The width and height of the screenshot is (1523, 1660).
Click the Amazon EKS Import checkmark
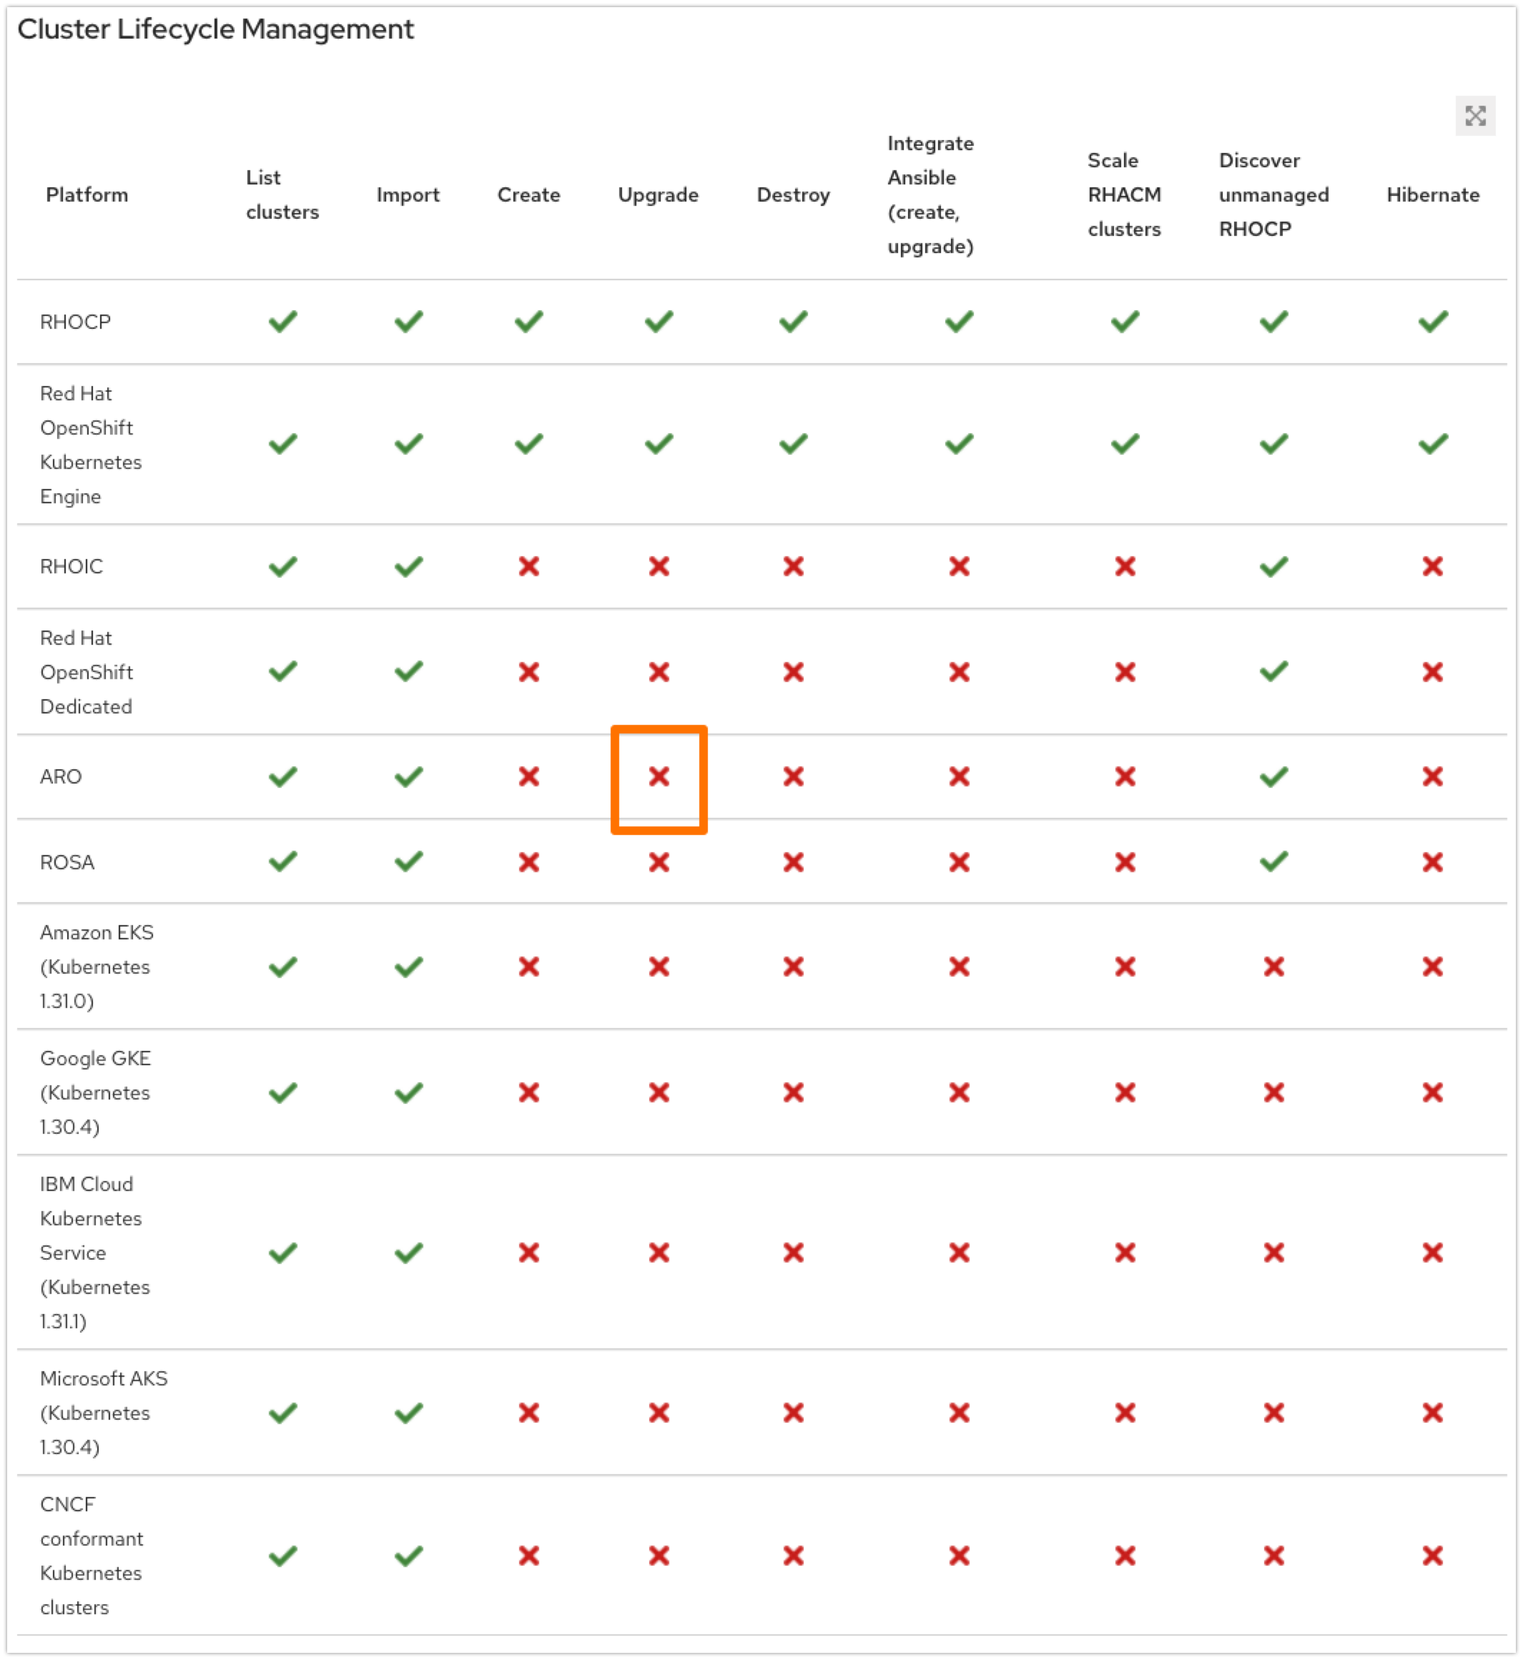click(408, 967)
